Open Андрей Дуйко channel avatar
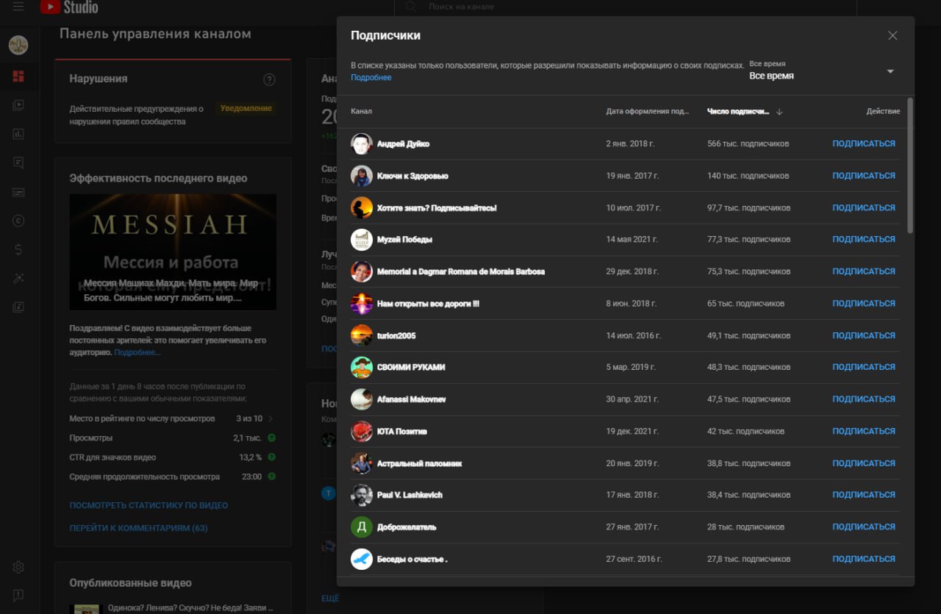 coord(362,144)
